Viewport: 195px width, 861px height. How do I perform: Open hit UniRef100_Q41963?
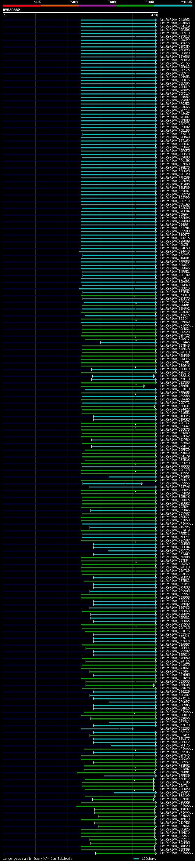[x=175, y=20]
